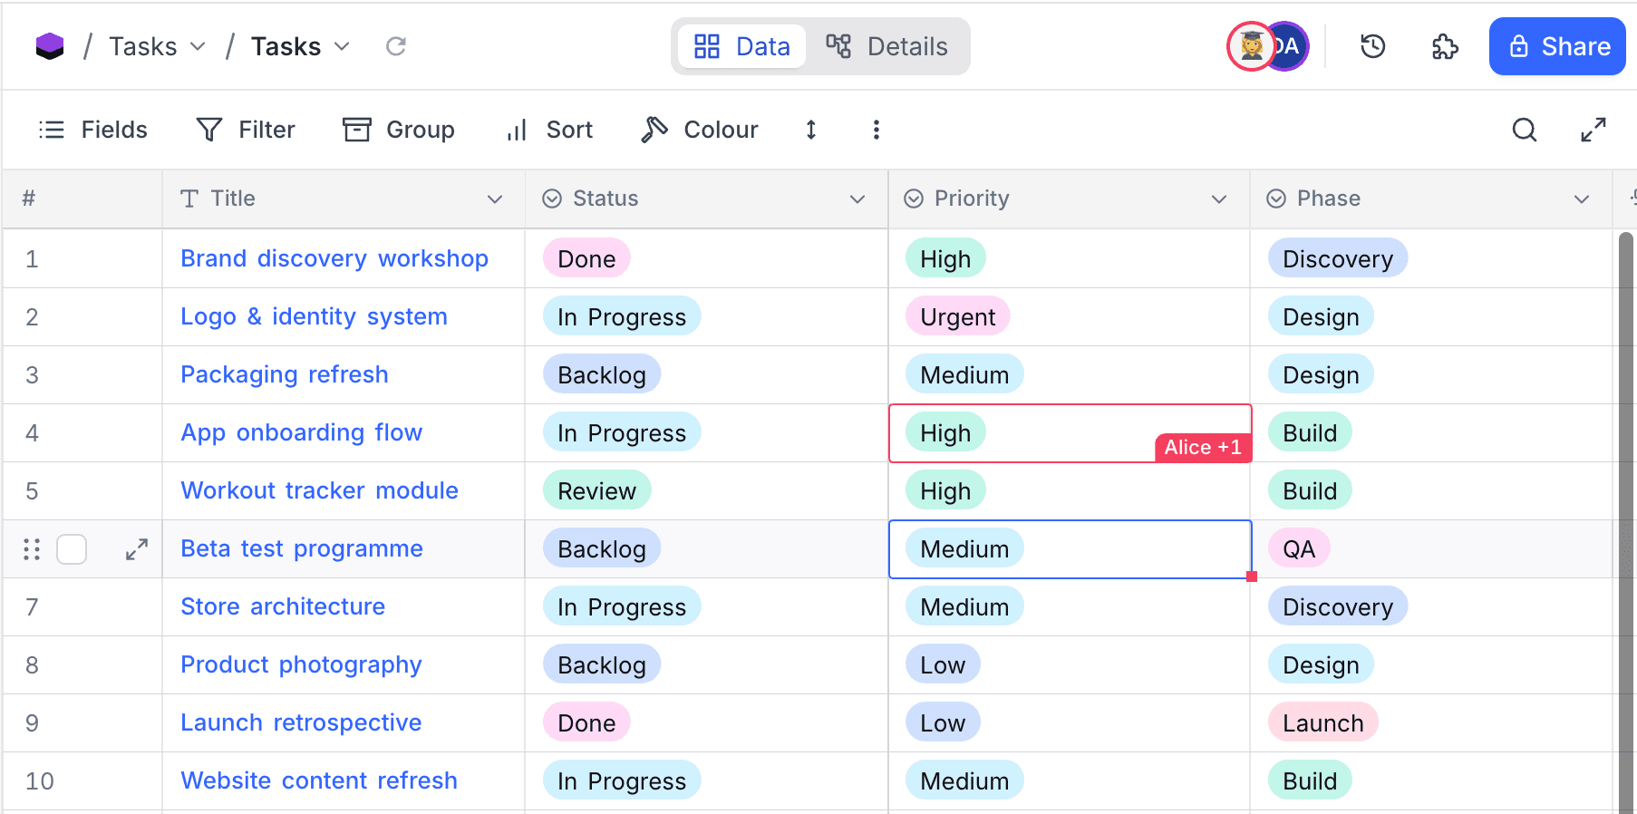
Task: Grab the Beta test programme drag handle
Action: coord(32,549)
